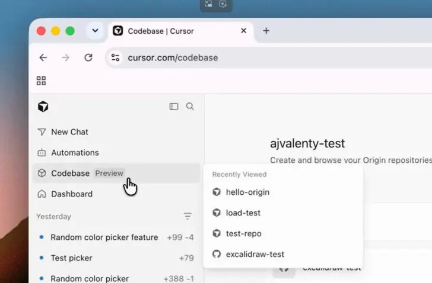Click the +79 diff count
The height and width of the screenshot is (283, 432).
click(186, 258)
